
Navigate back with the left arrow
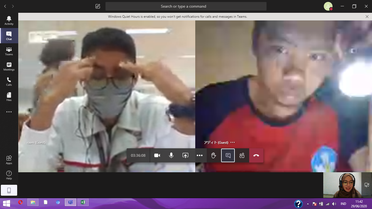click(5, 6)
